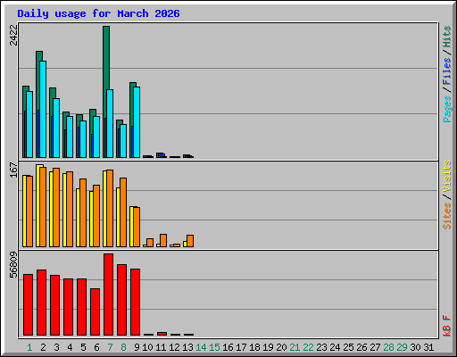Screen dimensions: 457x357
Task: Click the 'Daily usage for March 2026' title
Action: 98,13
